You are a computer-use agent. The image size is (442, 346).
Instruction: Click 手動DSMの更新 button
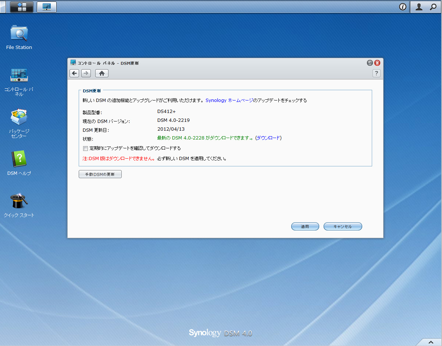coord(100,174)
